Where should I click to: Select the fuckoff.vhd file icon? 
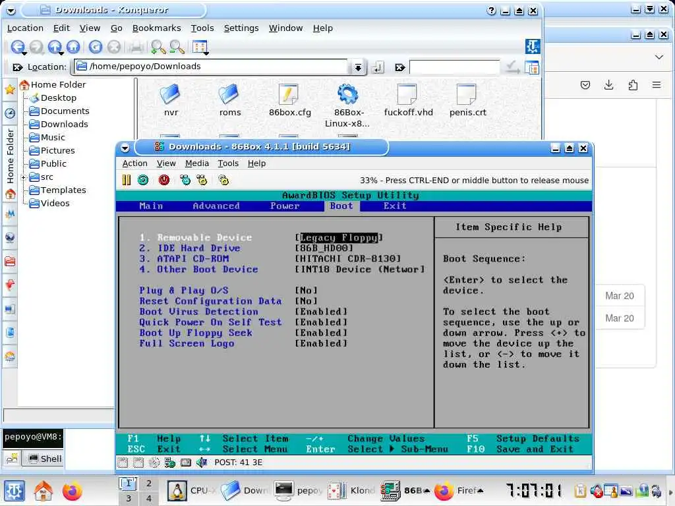click(x=407, y=94)
